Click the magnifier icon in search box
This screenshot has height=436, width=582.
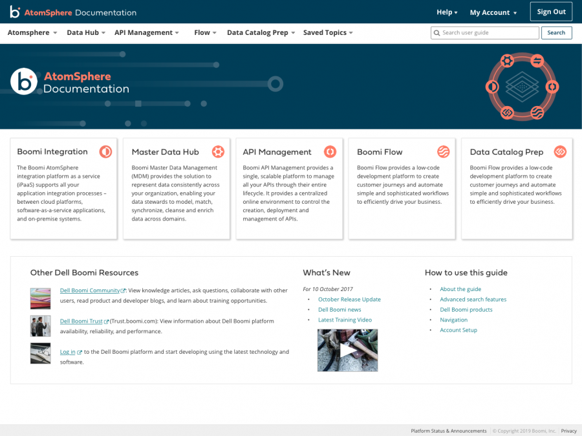(437, 33)
